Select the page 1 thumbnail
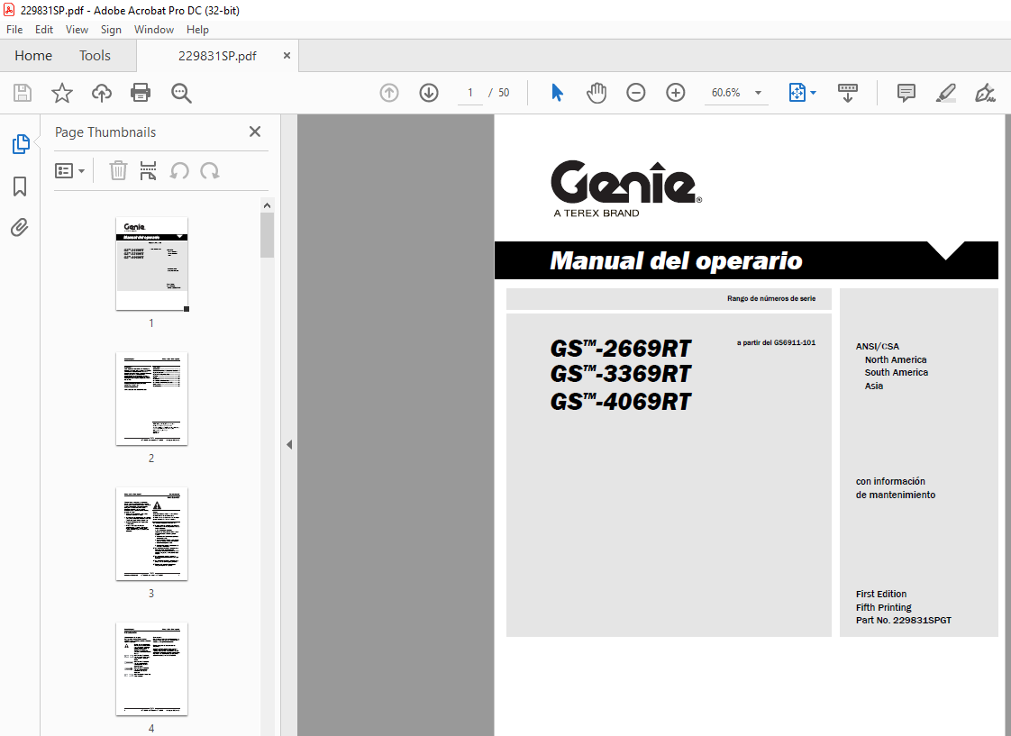This screenshot has width=1011, height=736. [151, 264]
